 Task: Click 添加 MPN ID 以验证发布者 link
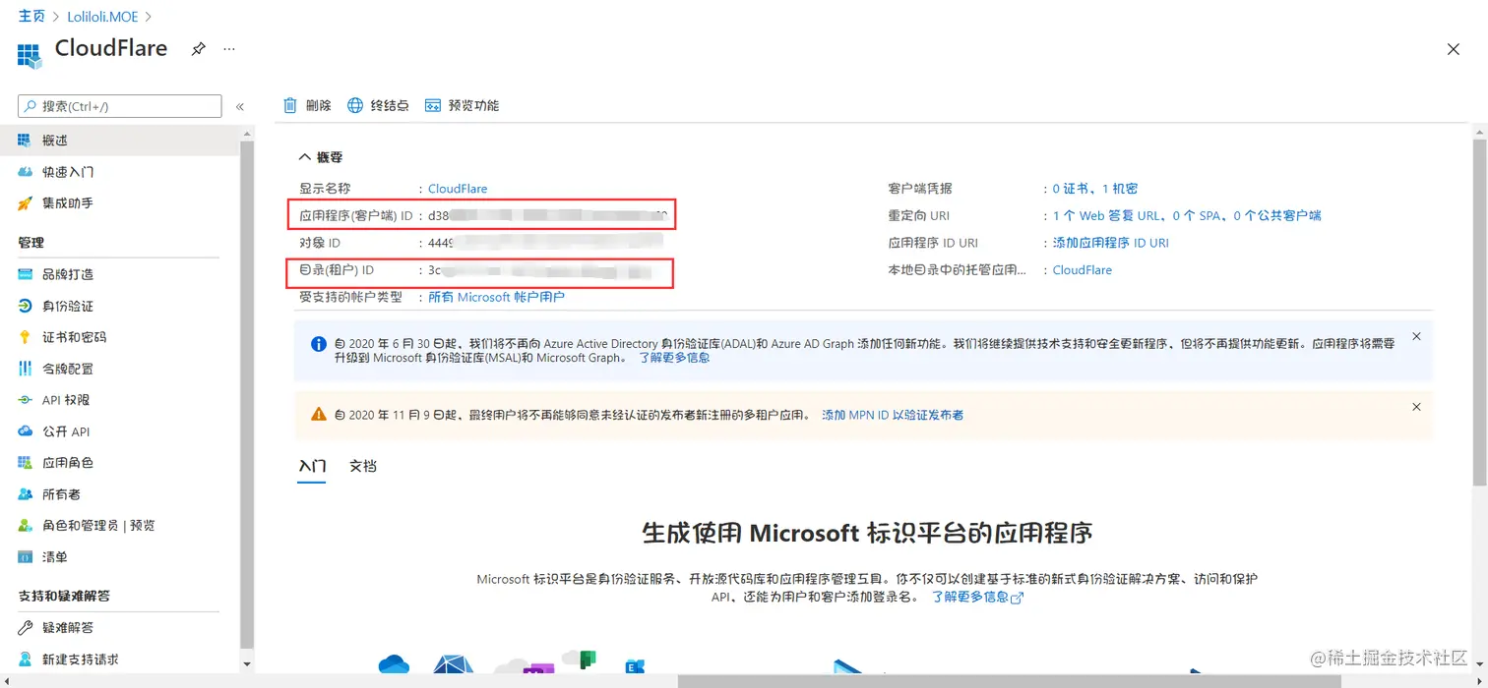893,415
